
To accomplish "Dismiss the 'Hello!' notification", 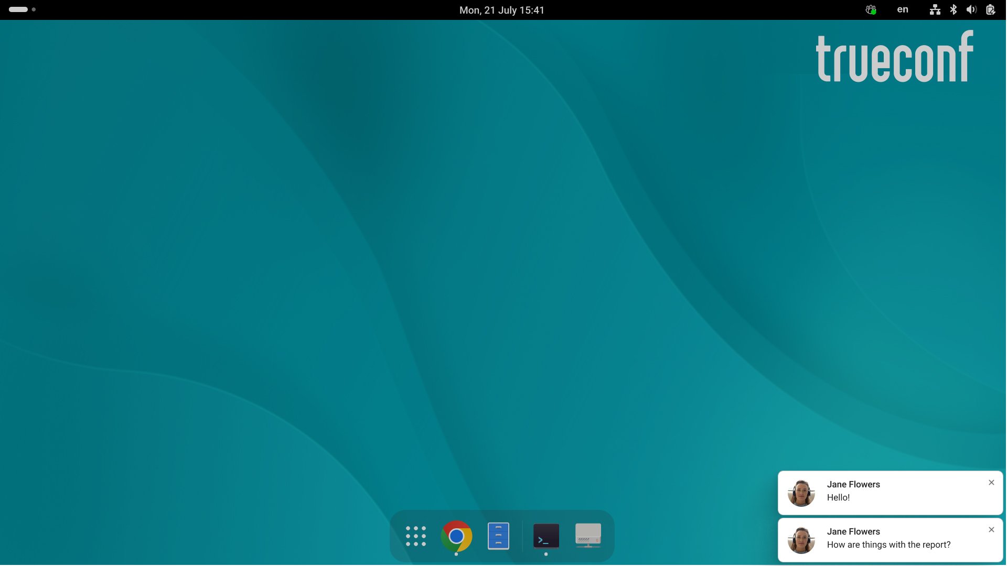I will tap(991, 483).
